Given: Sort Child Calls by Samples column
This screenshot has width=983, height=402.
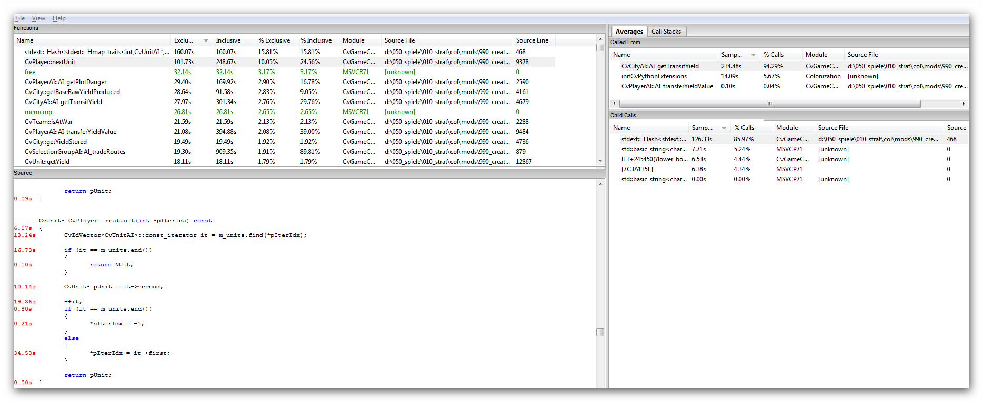Looking at the screenshot, I should (709, 128).
